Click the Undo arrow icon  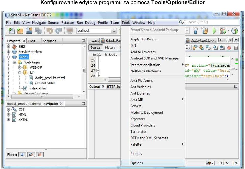50,31
